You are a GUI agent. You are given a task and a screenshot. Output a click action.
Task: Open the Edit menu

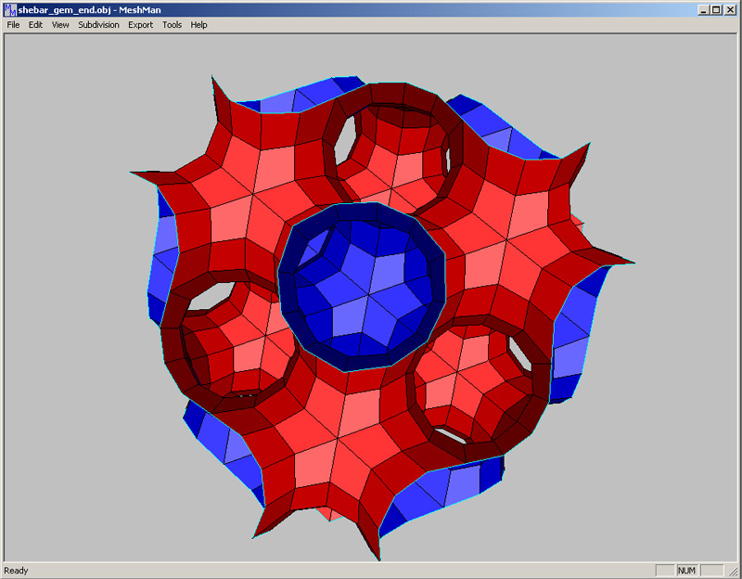click(x=35, y=25)
